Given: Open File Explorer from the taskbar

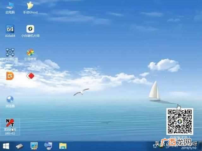Looking at the screenshot, I should click(63, 146).
